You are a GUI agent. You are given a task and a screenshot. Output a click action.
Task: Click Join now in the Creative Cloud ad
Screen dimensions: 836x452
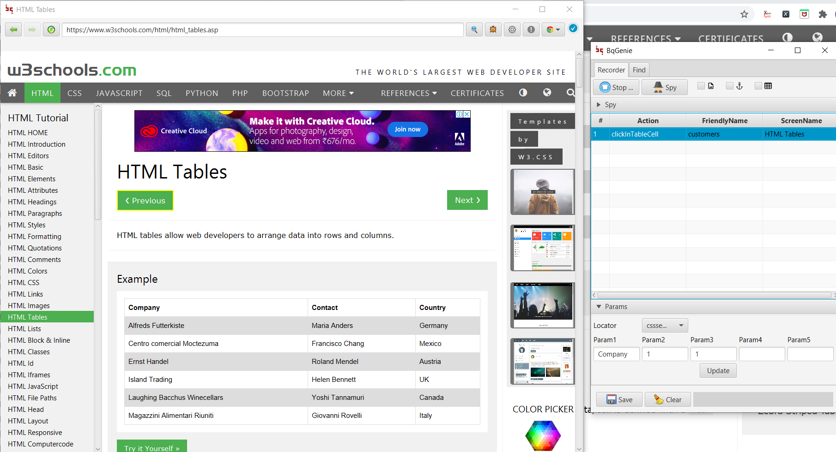(407, 130)
